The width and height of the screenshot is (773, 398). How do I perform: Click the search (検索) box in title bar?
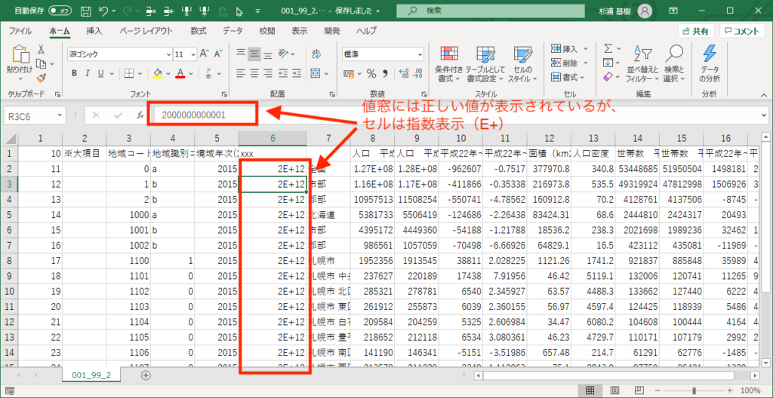[490, 11]
